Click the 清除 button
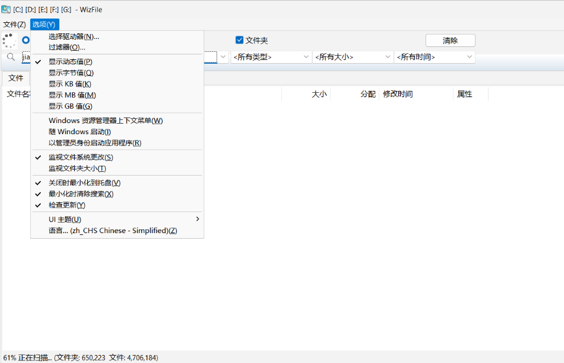This screenshot has width=564, height=363. point(450,40)
